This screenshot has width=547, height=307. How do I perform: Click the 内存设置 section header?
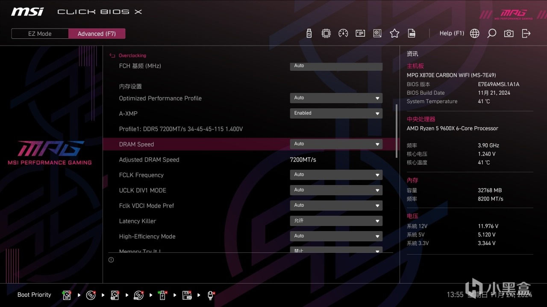tap(130, 86)
